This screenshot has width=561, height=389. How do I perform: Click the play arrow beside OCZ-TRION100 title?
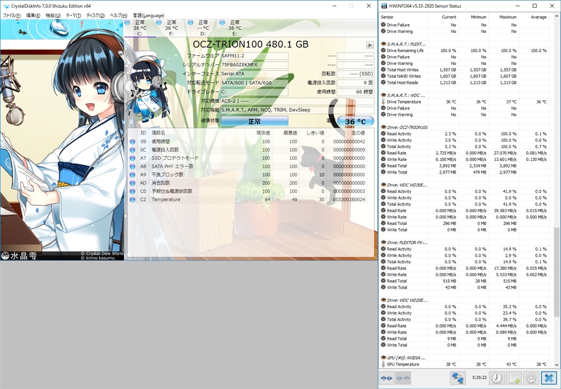pos(370,45)
